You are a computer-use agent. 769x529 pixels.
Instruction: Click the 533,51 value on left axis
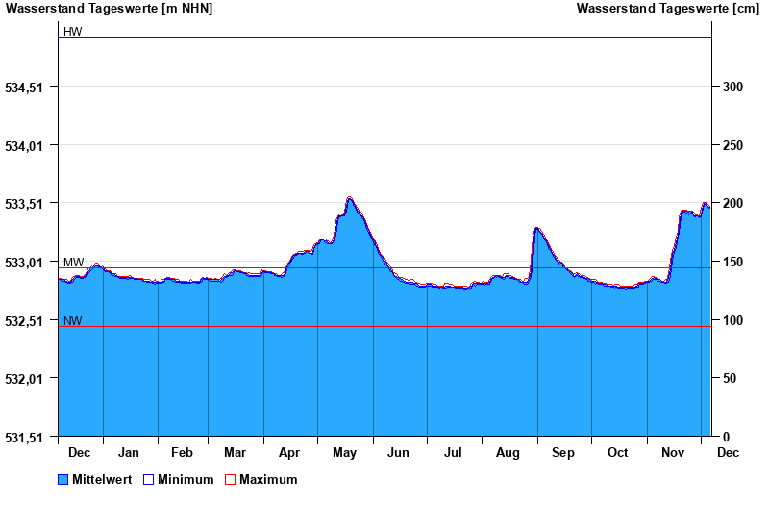pos(24,204)
